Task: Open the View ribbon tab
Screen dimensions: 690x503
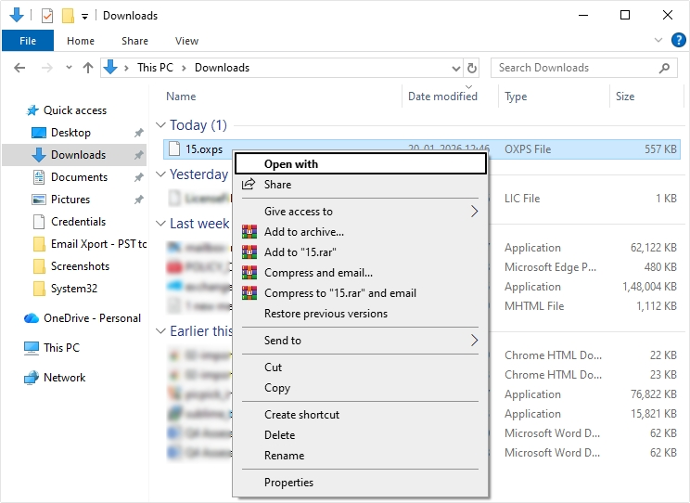Action: tap(186, 41)
